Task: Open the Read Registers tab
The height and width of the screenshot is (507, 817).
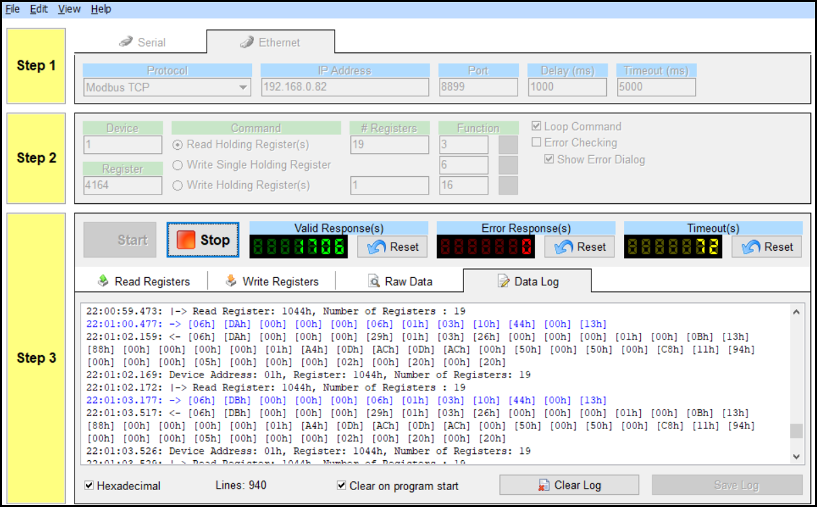Action: coord(144,281)
